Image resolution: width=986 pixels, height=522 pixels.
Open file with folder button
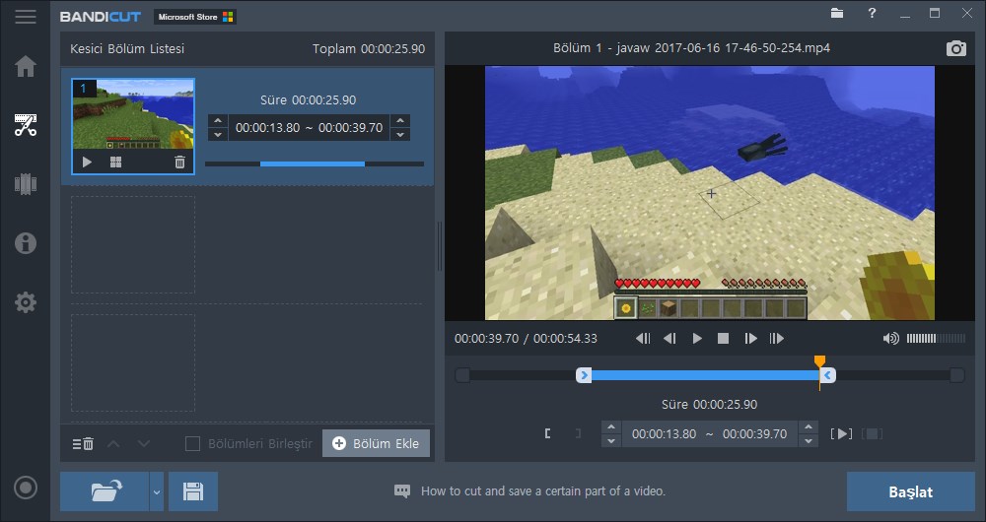coord(106,491)
